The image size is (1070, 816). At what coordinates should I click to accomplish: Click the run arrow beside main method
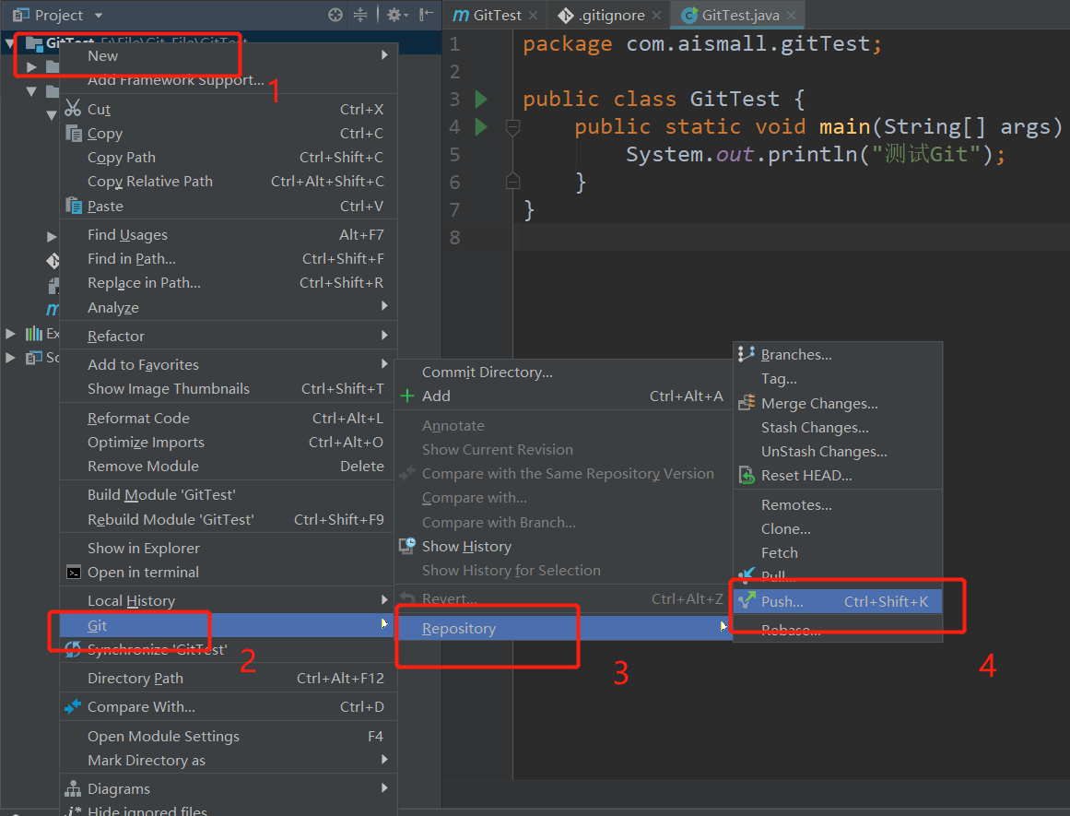[x=480, y=126]
